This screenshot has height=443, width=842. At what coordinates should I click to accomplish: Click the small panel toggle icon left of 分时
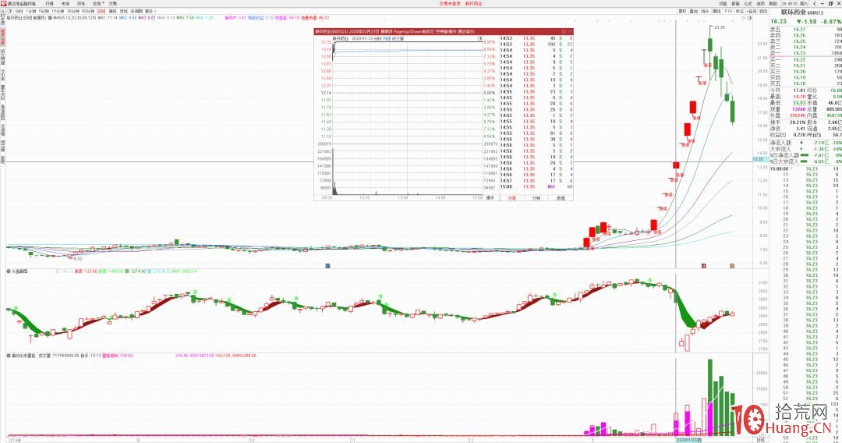pyautogui.click(x=9, y=11)
